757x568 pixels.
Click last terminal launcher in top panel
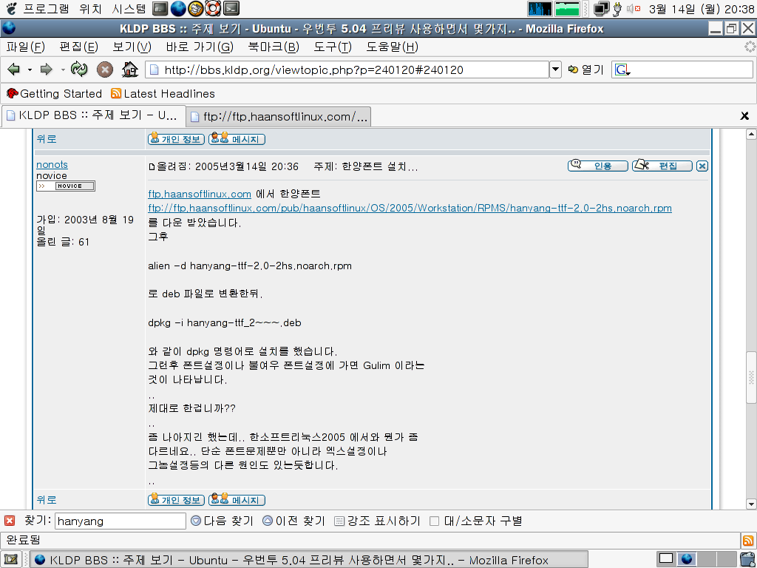point(231,8)
